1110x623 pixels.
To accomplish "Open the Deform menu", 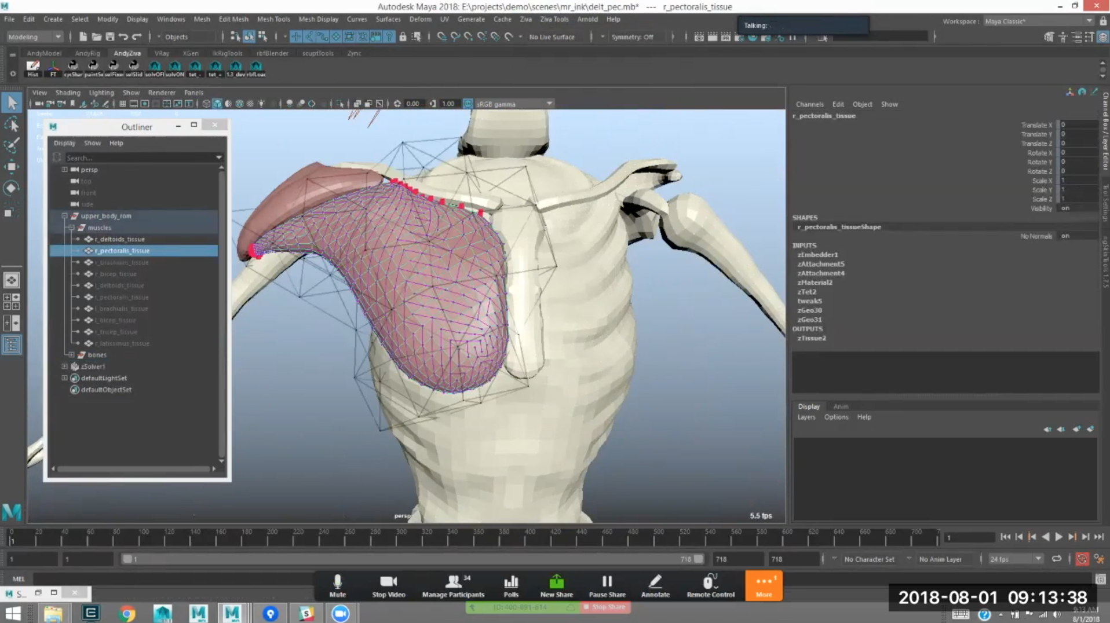I will 420,19.
